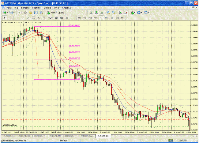Select the diagonal Trendline tool

pyautogui.click(x=28, y=18)
